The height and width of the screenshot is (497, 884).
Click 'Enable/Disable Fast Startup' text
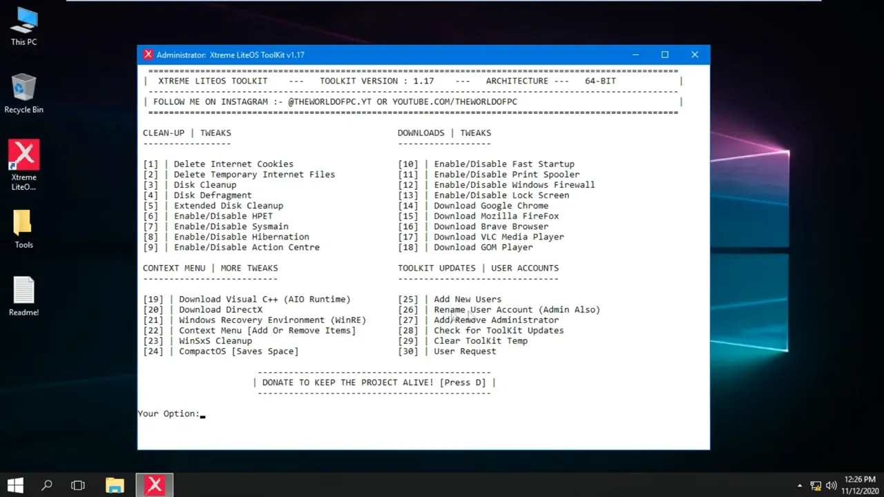504,164
